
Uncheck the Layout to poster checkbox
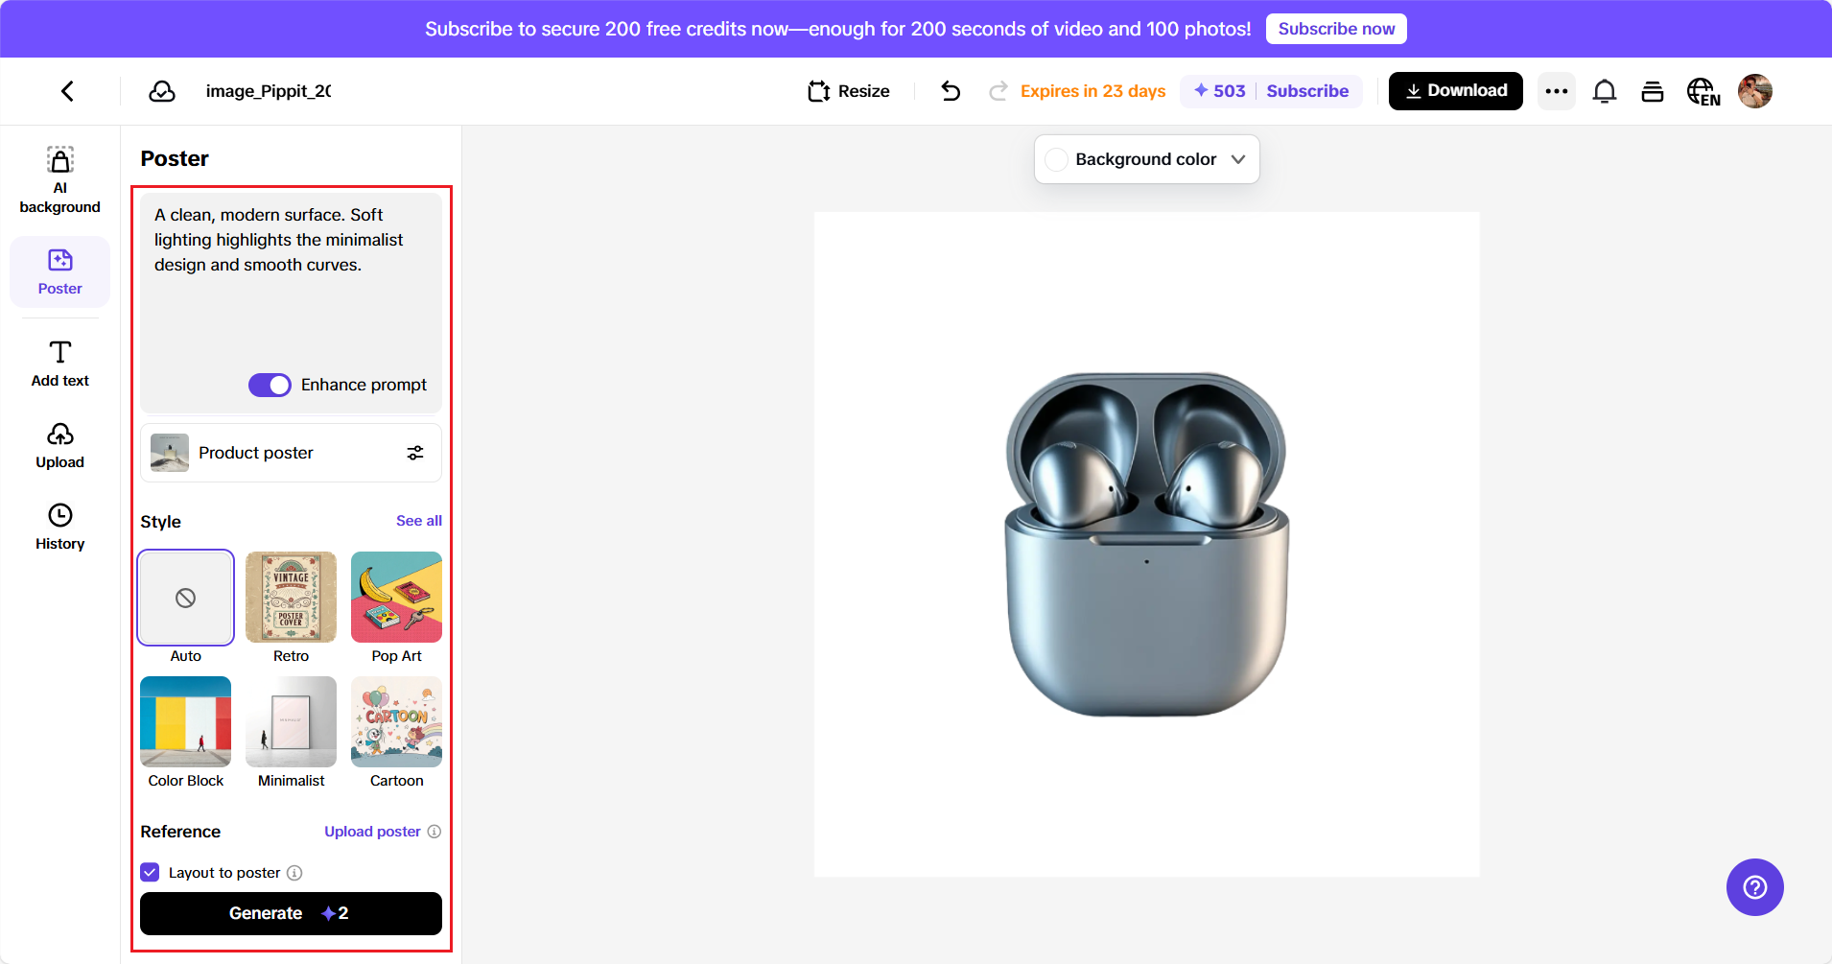(150, 872)
